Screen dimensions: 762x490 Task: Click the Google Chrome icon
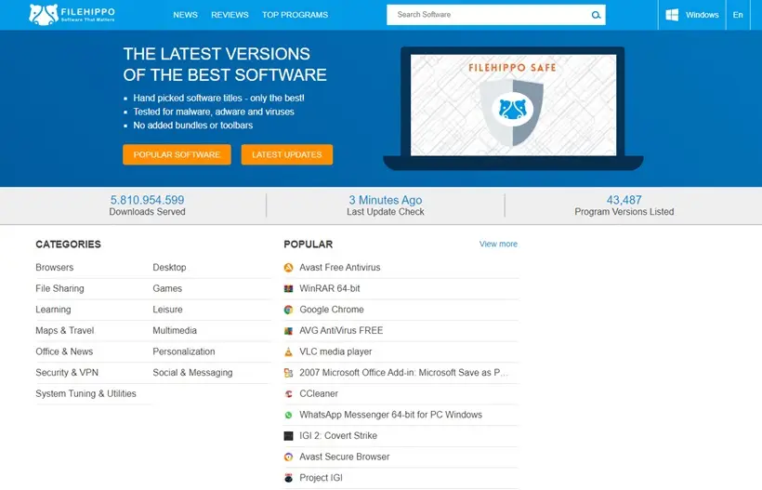[288, 310]
